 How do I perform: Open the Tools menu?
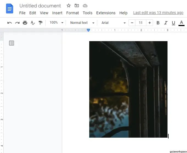click(x=88, y=13)
